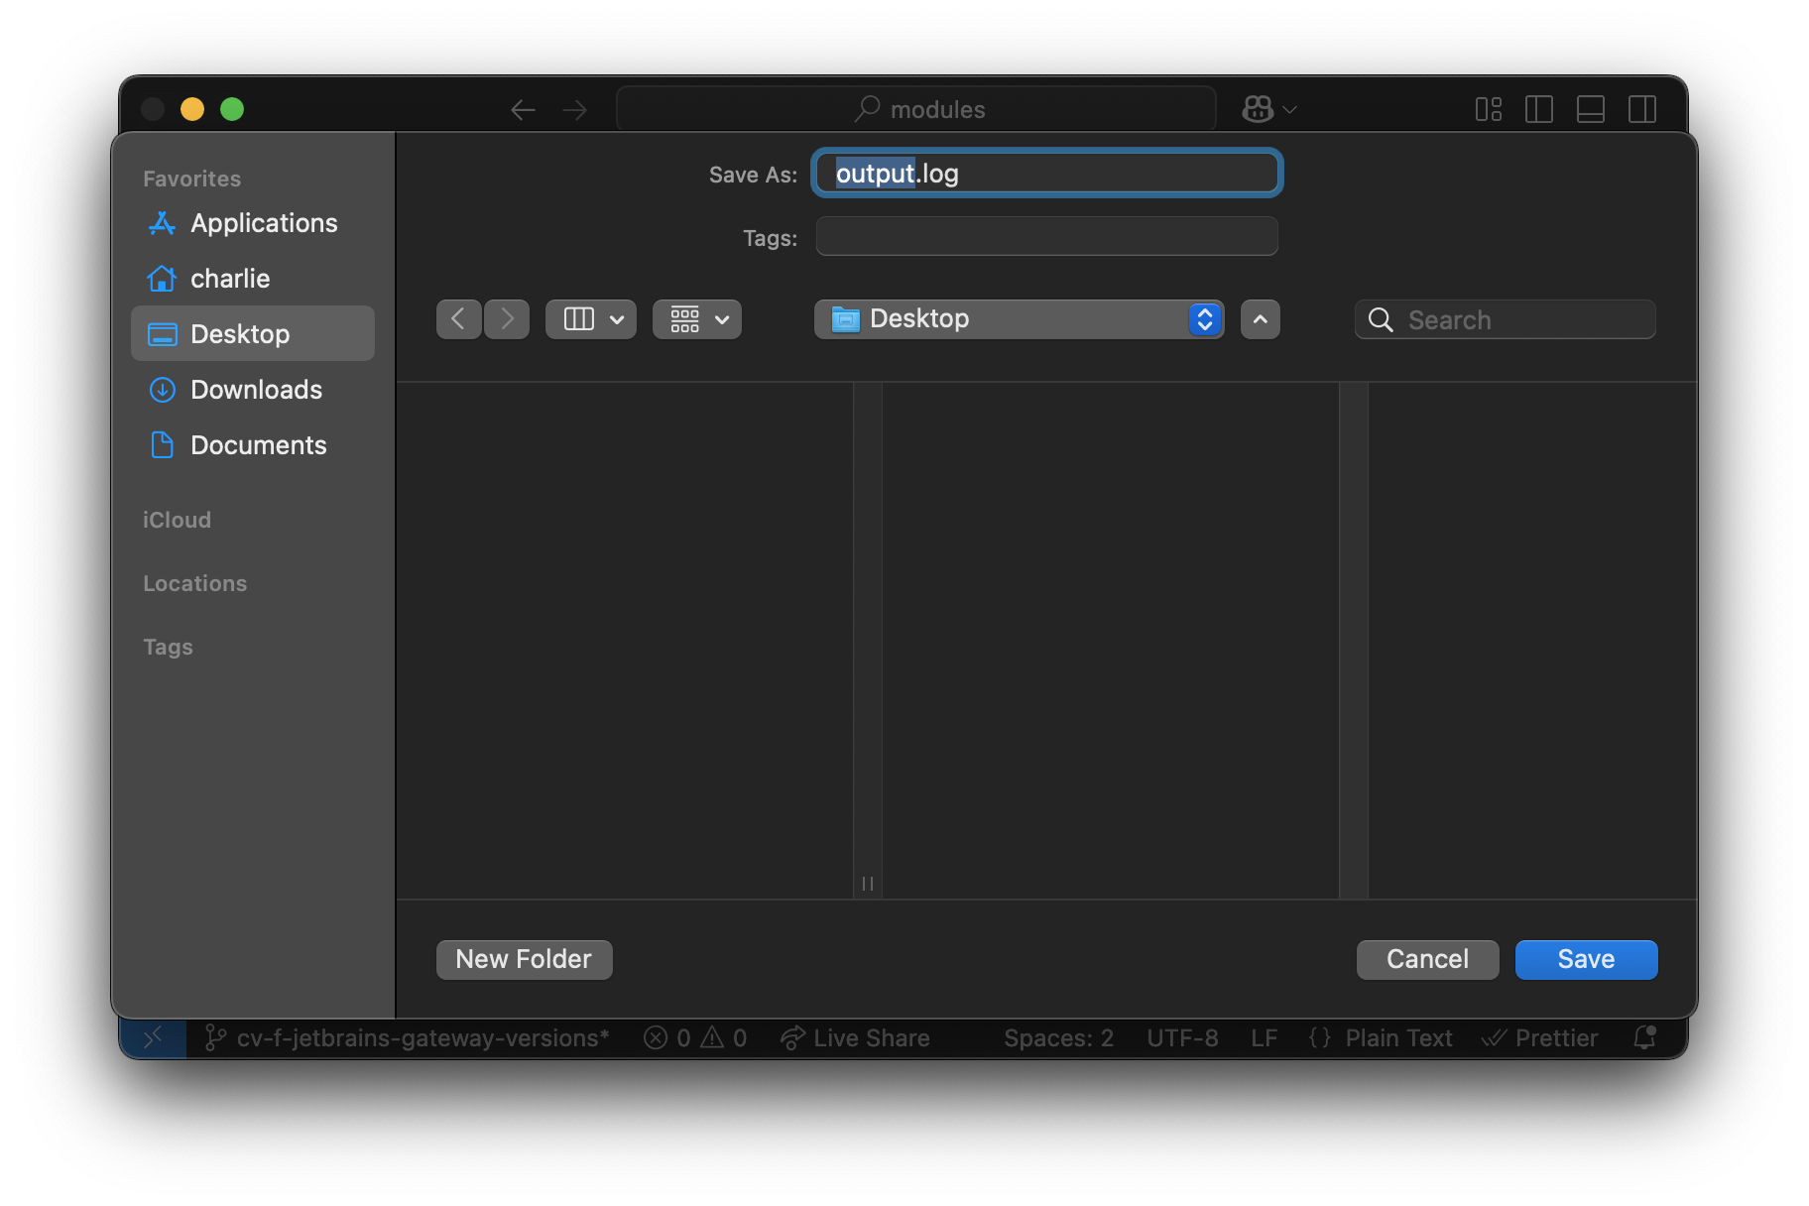This screenshot has width=1809, height=1206.
Task: Click the Save button
Action: click(1585, 959)
